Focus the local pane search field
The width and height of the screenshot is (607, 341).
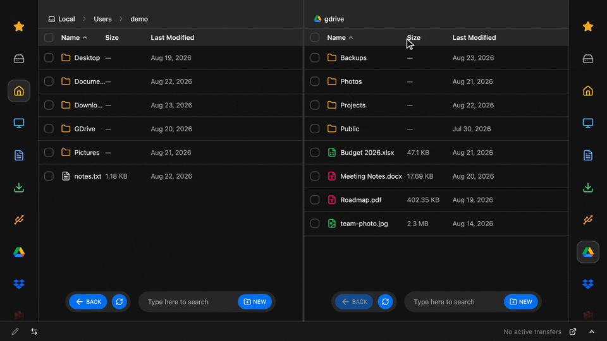(x=190, y=302)
